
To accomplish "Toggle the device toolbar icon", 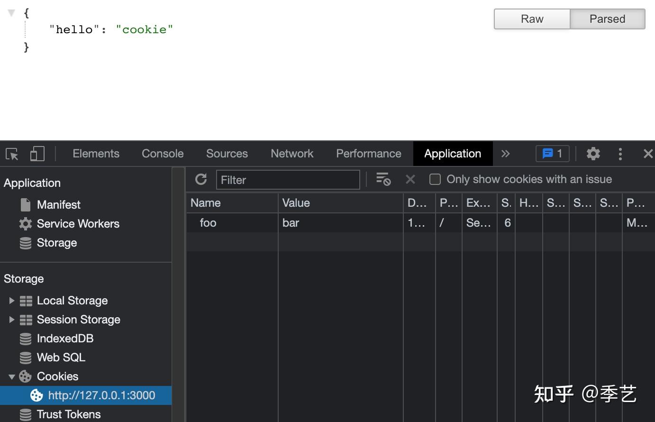I will [x=37, y=154].
